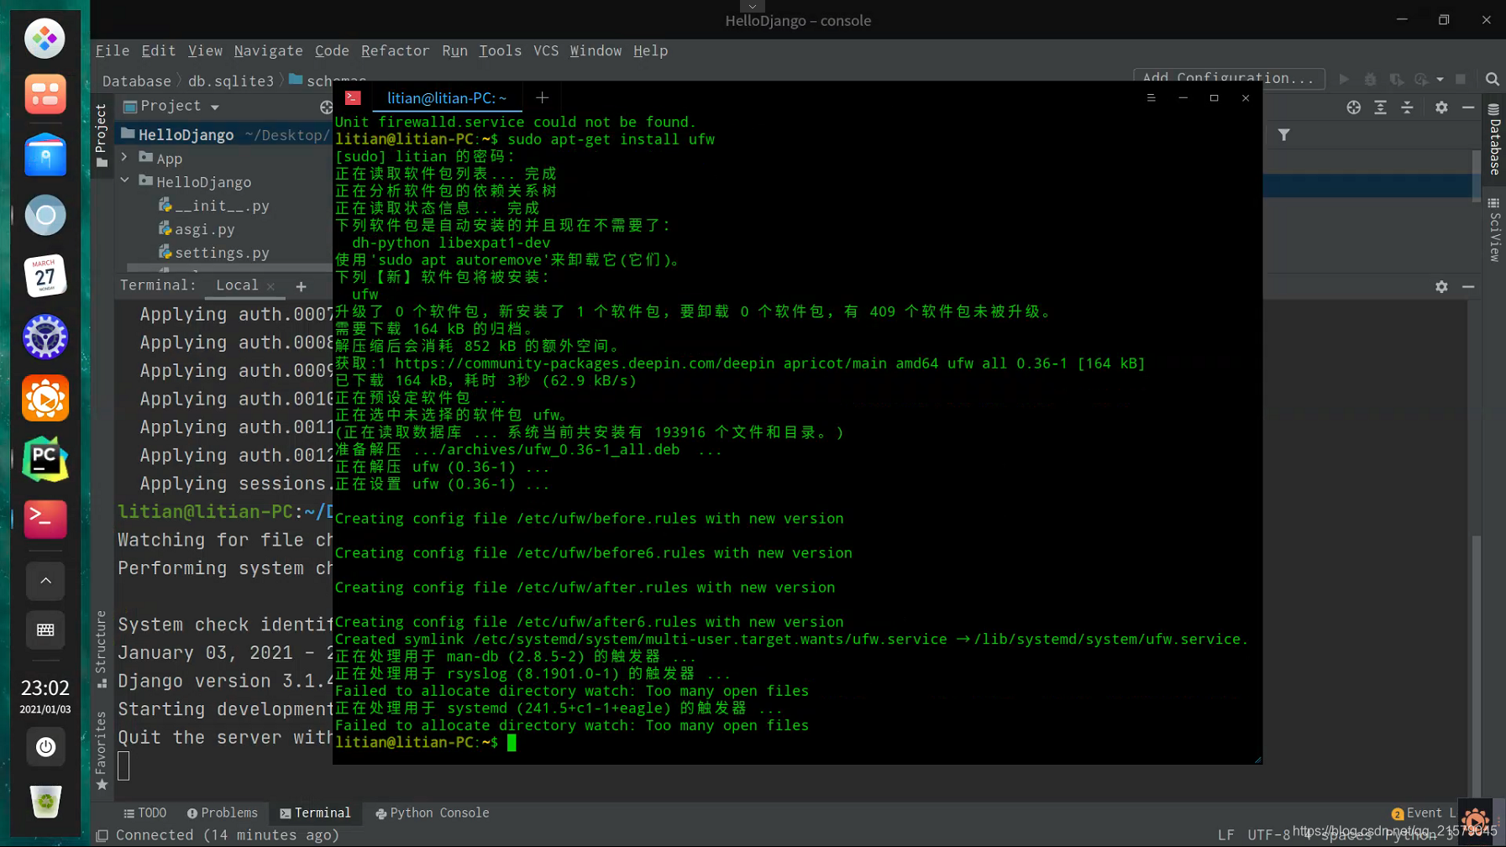Click the Debug bug icon in toolbar

pos(1370,79)
